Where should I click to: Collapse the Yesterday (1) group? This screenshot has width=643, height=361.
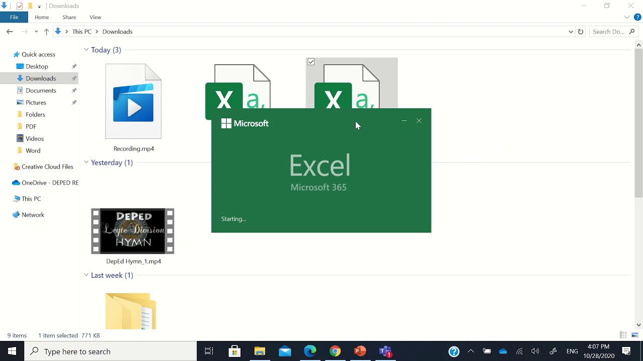[86, 162]
